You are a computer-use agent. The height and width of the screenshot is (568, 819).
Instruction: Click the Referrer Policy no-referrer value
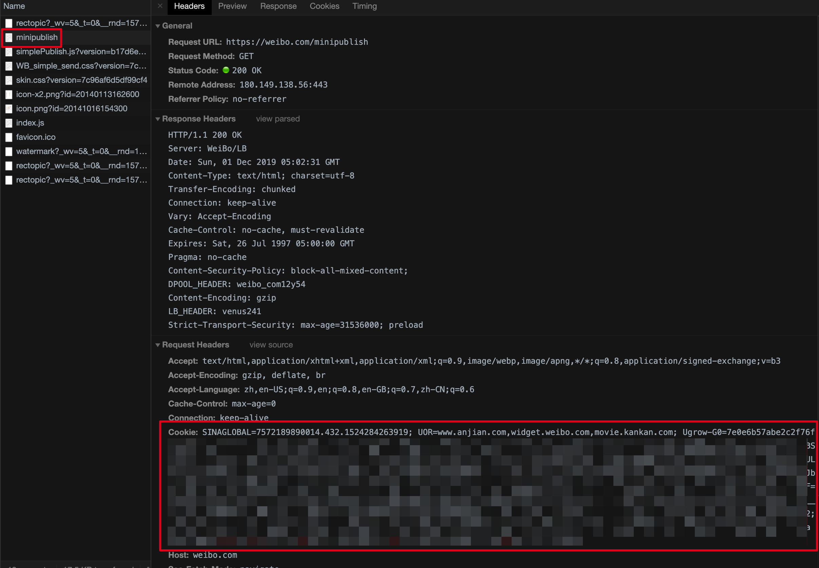[259, 99]
